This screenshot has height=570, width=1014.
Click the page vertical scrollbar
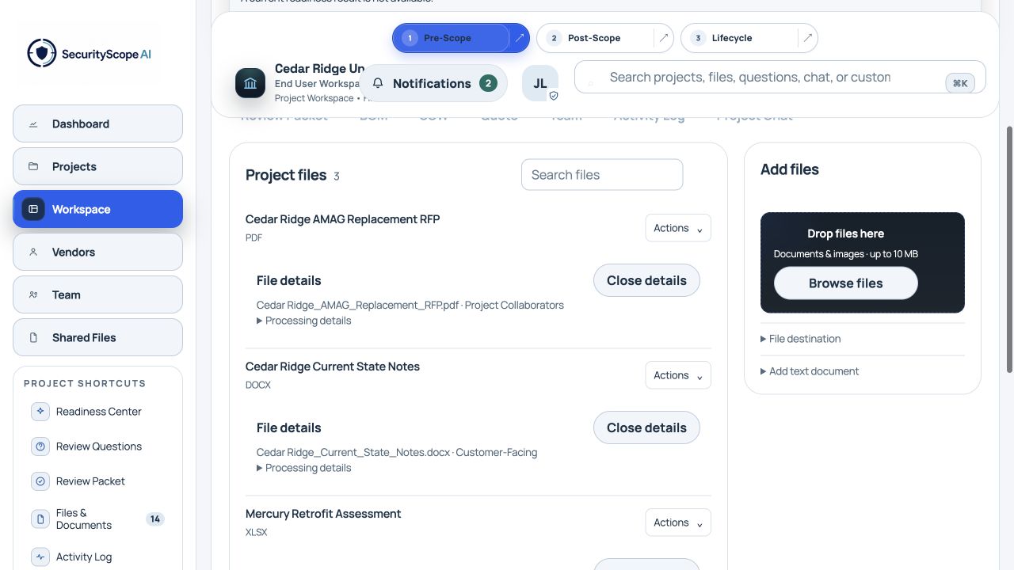(1008, 249)
